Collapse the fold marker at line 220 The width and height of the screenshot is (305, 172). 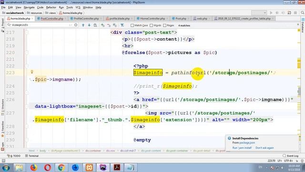coord(27,53)
